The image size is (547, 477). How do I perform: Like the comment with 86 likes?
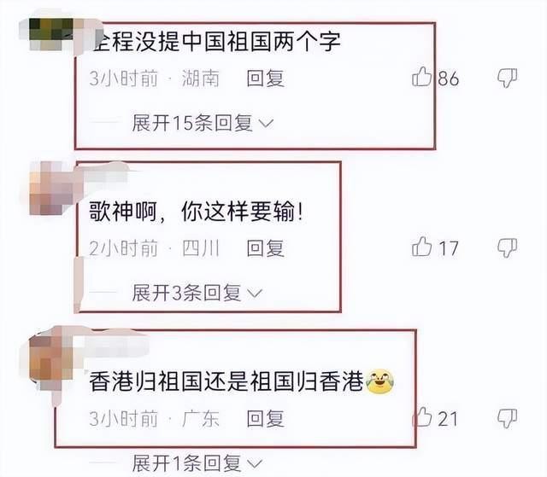click(421, 77)
